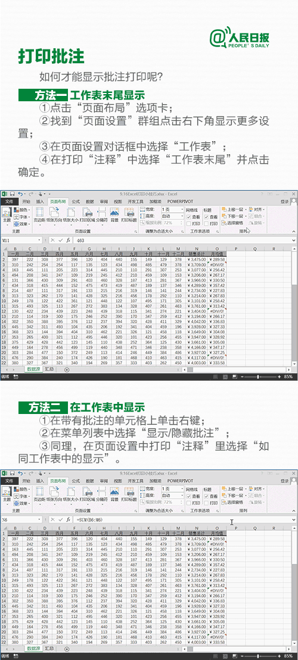Open 纸张方向 orientation in the window showing cell M11
Screen dimensions: 298x660
coord(54,214)
